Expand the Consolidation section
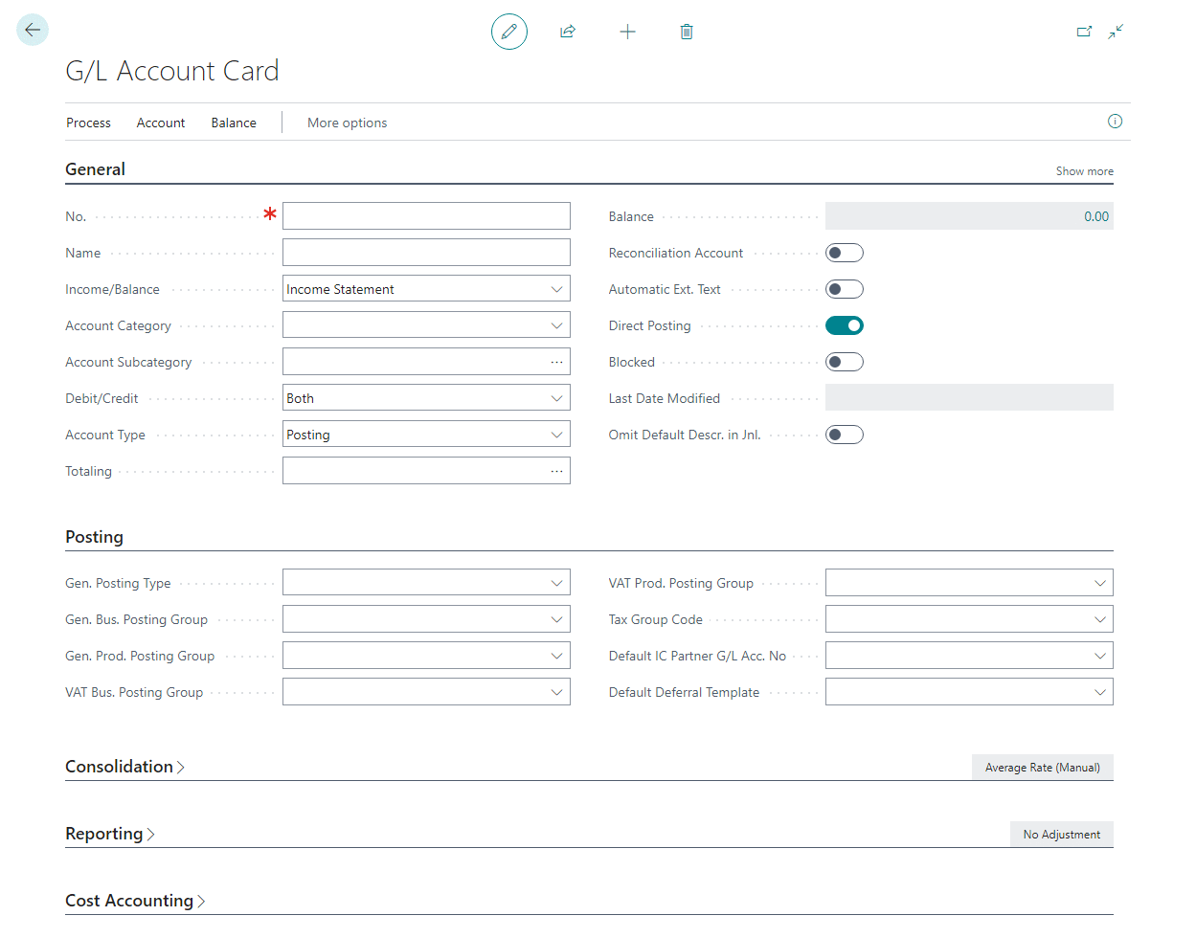This screenshot has width=1196, height=938. [x=124, y=766]
